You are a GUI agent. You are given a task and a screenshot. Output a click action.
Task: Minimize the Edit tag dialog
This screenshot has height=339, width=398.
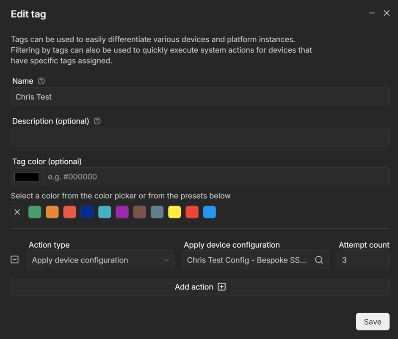point(372,13)
